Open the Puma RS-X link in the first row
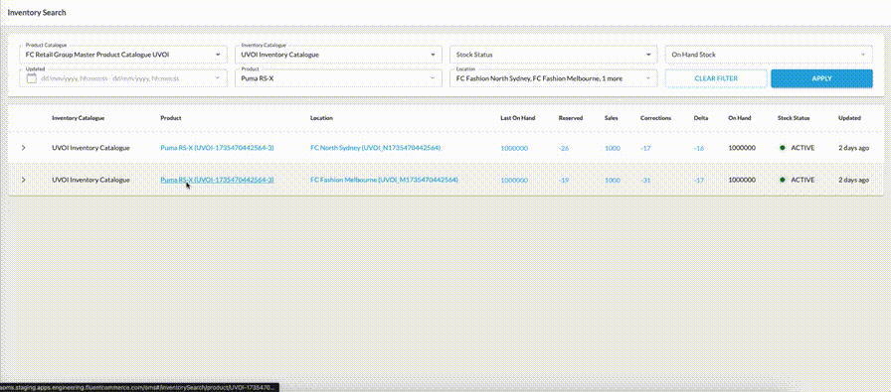The height and width of the screenshot is (392, 891). tap(217, 148)
